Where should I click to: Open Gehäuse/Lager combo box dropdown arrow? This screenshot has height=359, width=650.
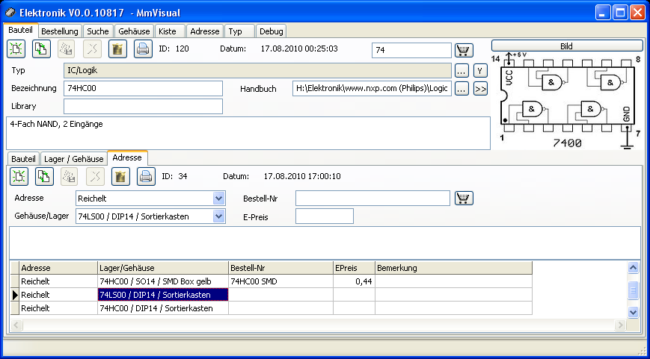pyautogui.click(x=219, y=216)
